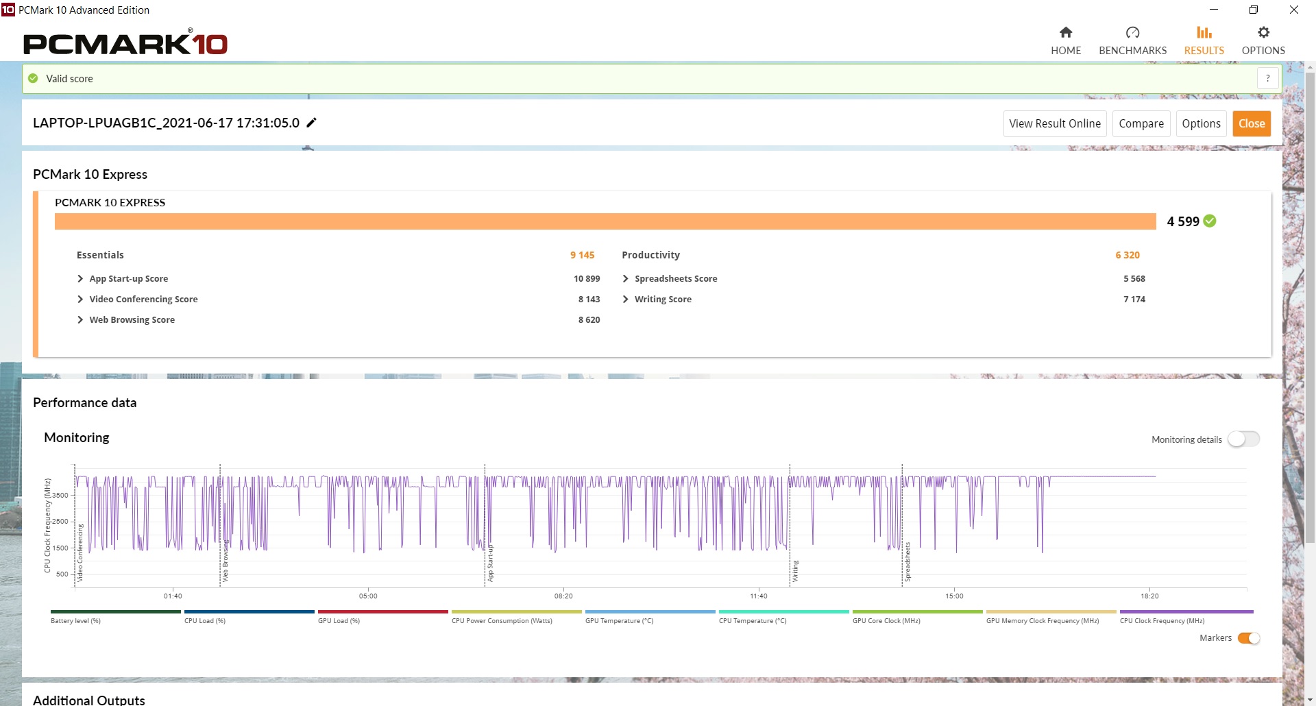Click the Compare button
The image size is (1316, 706).
pyautogui.click(x=1141, y=123)
